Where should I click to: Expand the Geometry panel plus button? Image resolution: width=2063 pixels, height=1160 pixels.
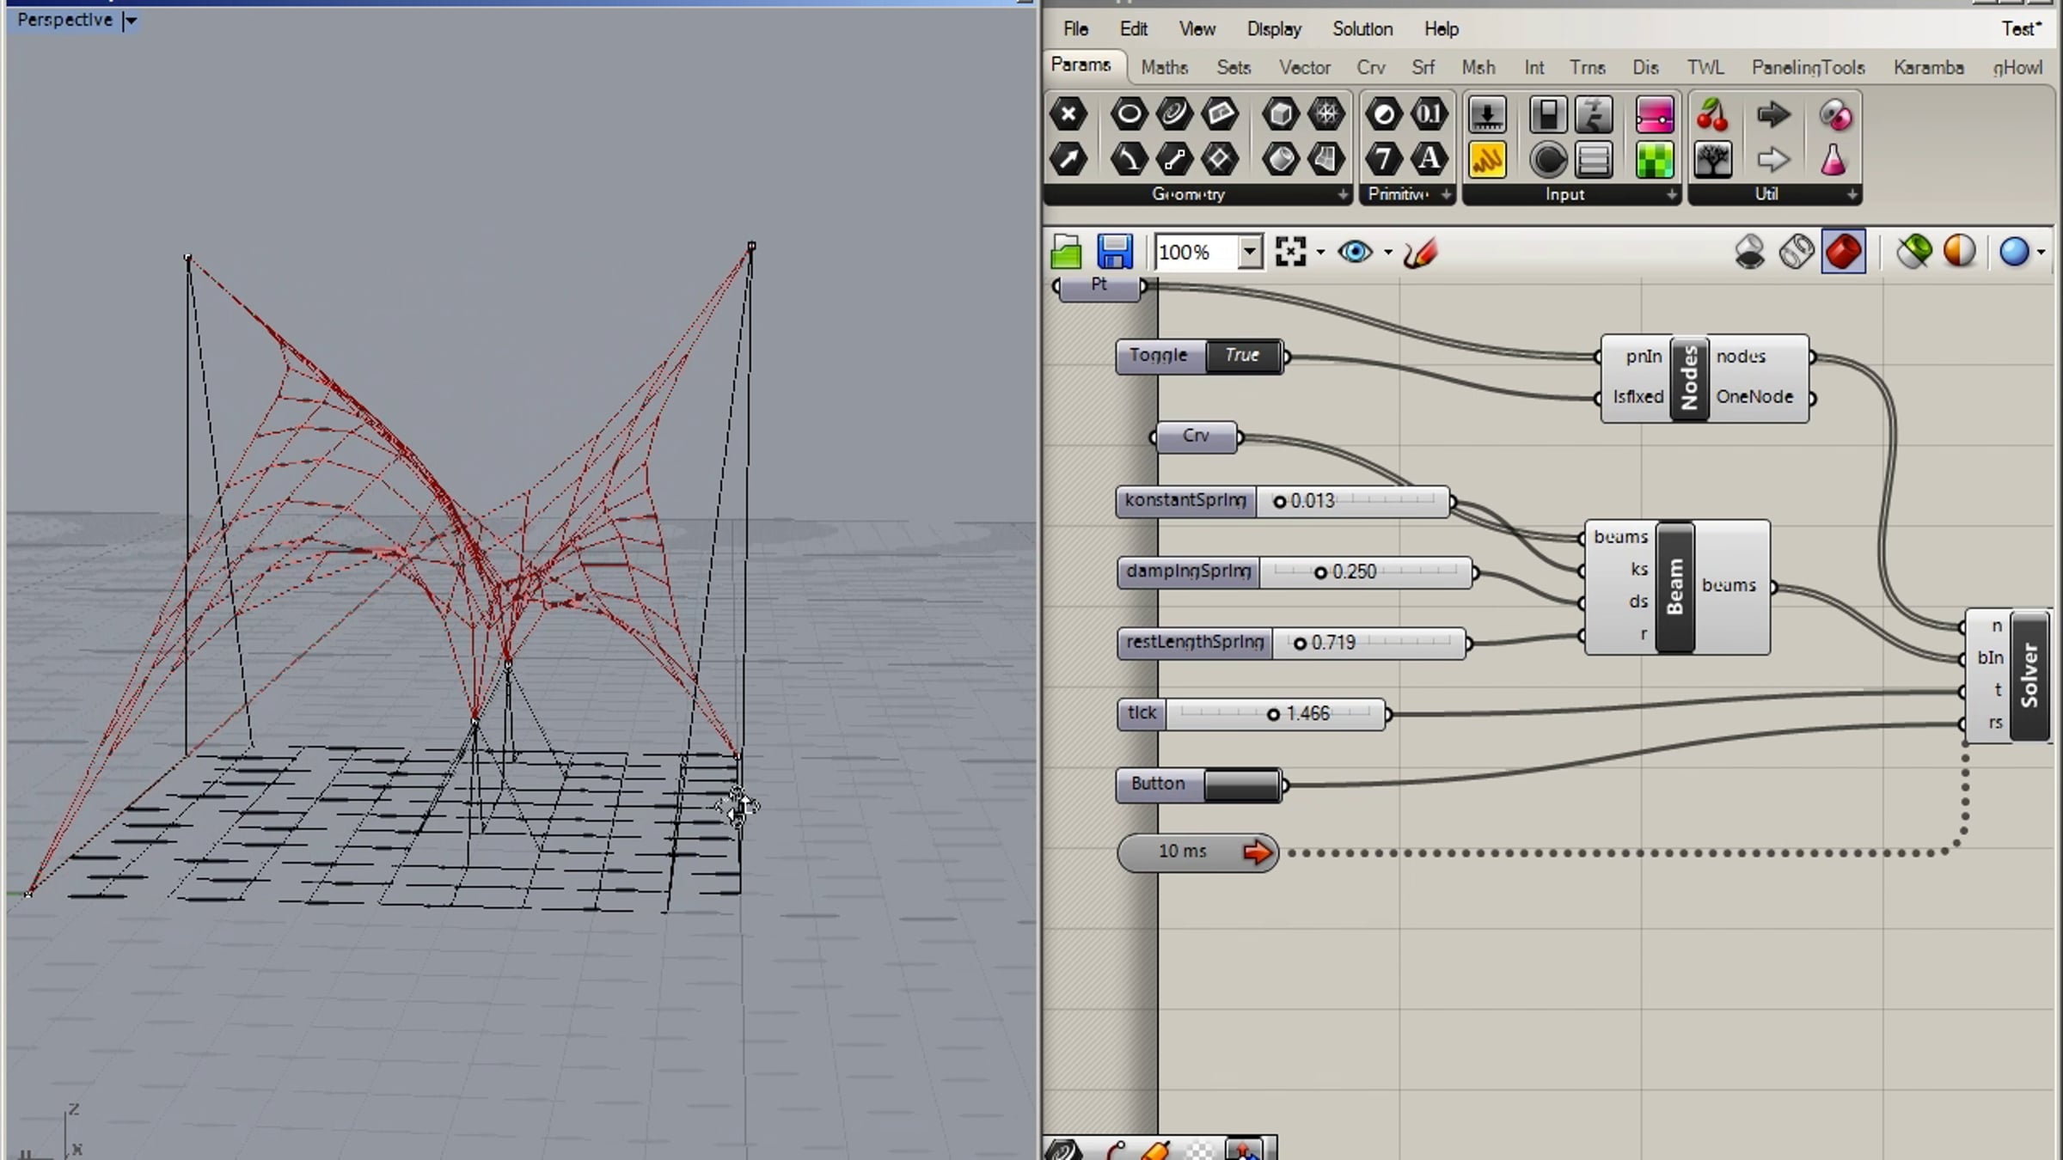(x=1343, y=195)
